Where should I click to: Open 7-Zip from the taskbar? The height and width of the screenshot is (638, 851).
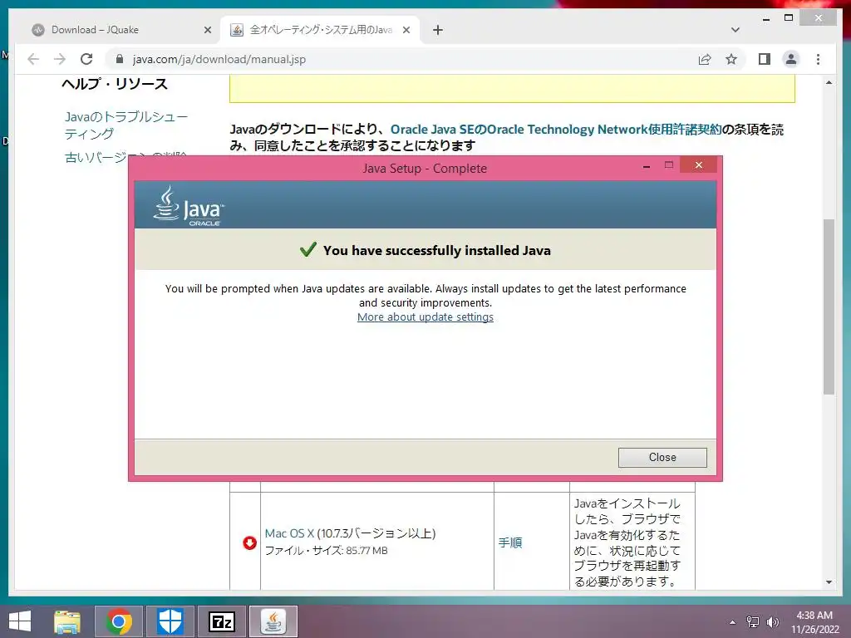pos(222,621)
